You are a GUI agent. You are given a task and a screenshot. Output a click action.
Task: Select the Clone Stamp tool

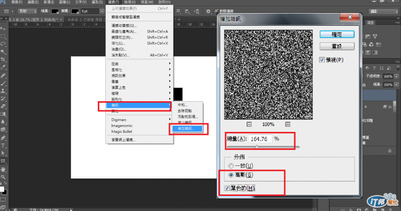pyautogui.click(x=3, y=91)
